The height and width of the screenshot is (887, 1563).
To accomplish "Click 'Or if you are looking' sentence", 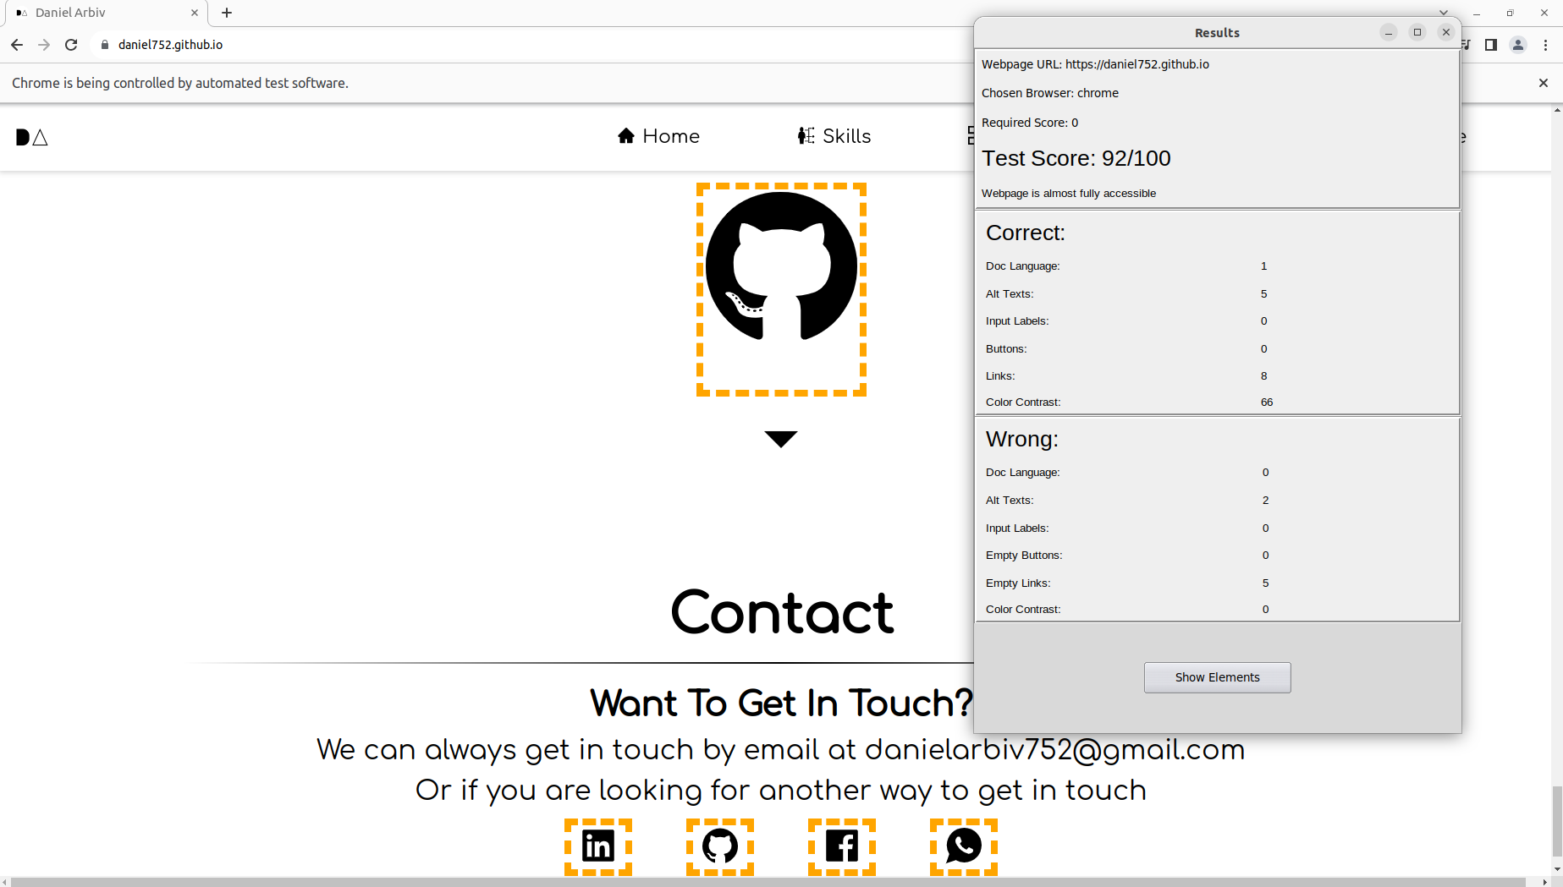I will (x=781, y=791).
